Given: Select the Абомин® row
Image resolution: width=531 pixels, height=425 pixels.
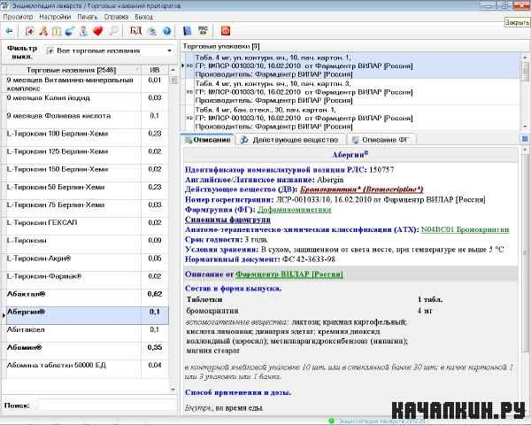Looking at the screenshot, I should (x=87, y=352).
